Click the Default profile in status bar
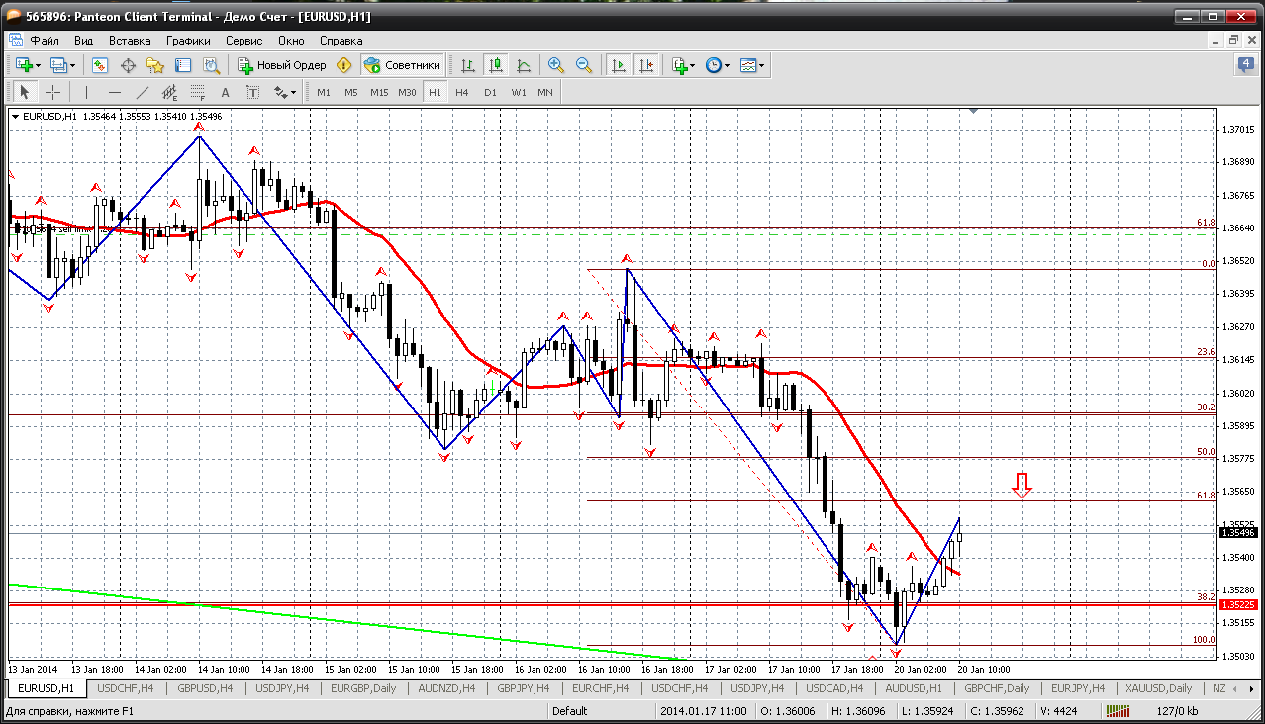This screenshot has height=724, width=1265. 570,712
